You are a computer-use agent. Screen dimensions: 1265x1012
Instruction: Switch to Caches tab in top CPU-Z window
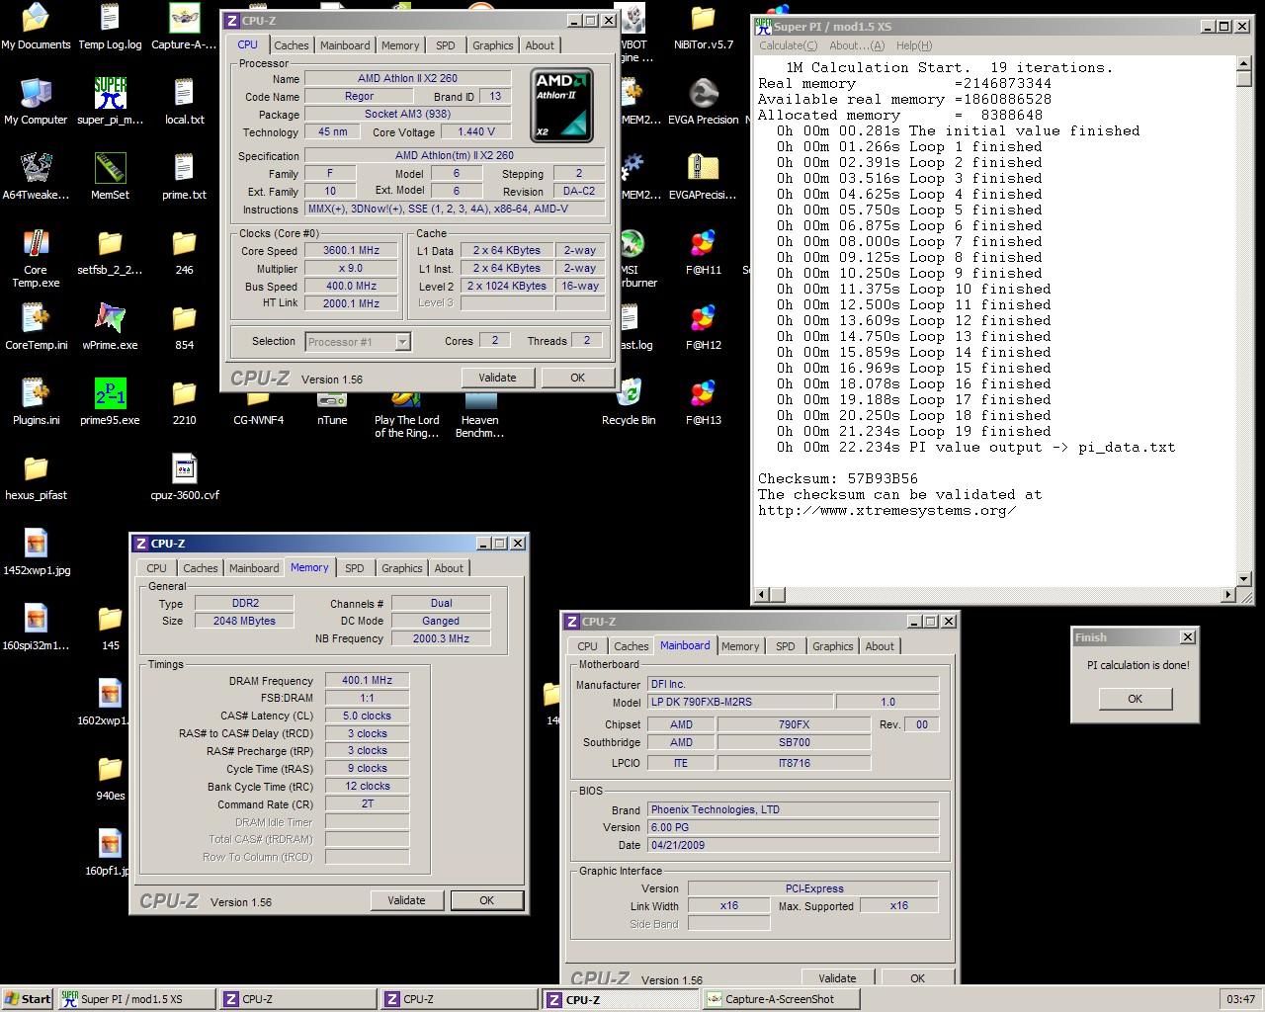tap(292, 45)
